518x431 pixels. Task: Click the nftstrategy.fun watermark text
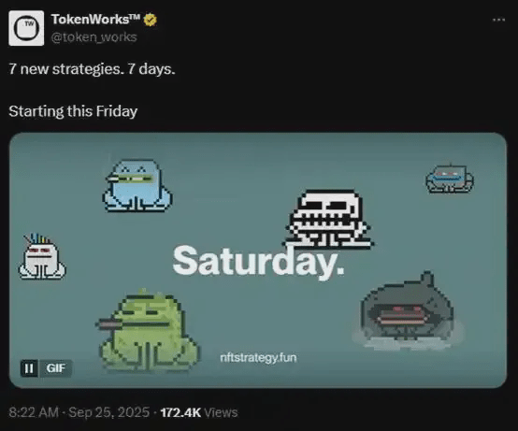(258, 358)
